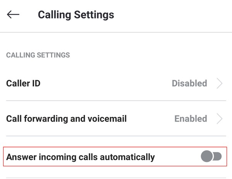Select Call forwarding and voicemail label

point(67,119)
